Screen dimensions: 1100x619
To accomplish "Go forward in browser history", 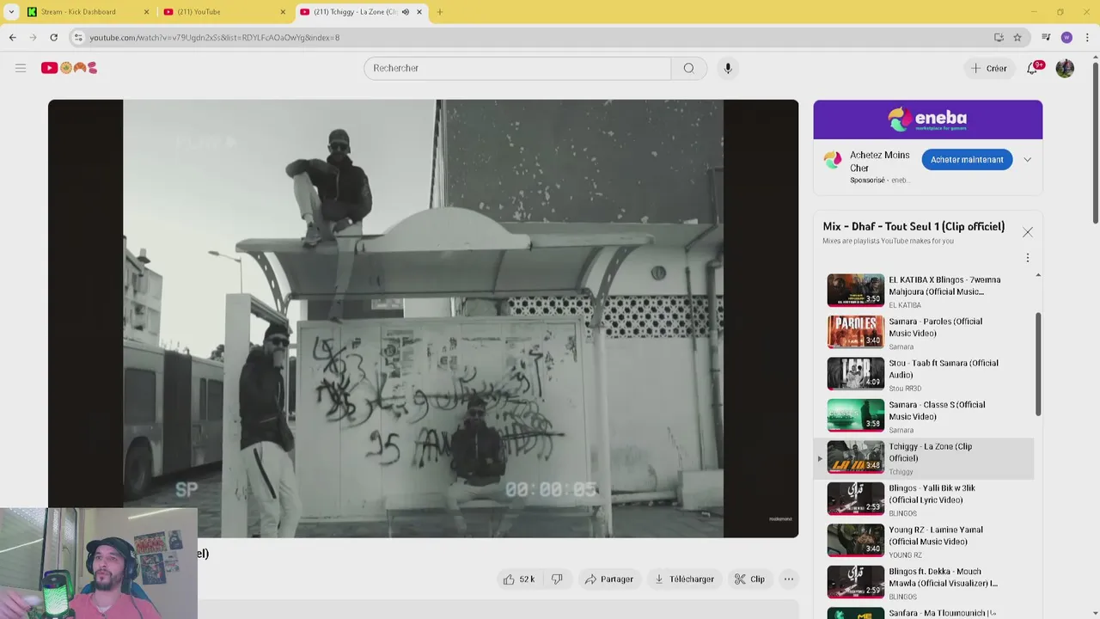I will [x=33, y=38].
